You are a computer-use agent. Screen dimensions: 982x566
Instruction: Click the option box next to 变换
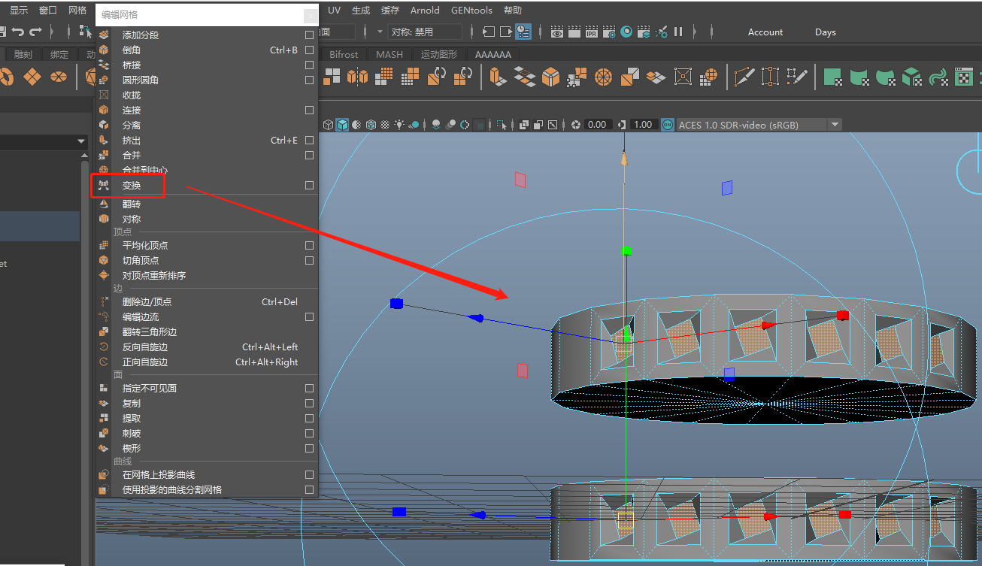309,186
